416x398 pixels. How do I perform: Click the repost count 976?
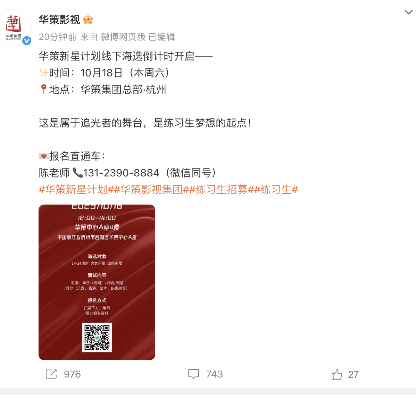[72, 374]
